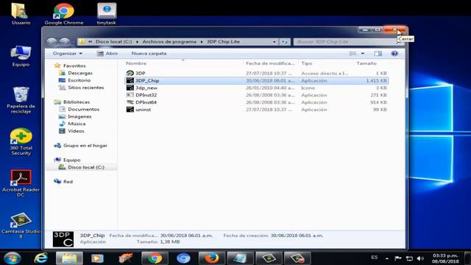Screen dimensions: 471x265
Task: Open Acrobat Reader DC desktop shortcut
Action: (21, 183)
